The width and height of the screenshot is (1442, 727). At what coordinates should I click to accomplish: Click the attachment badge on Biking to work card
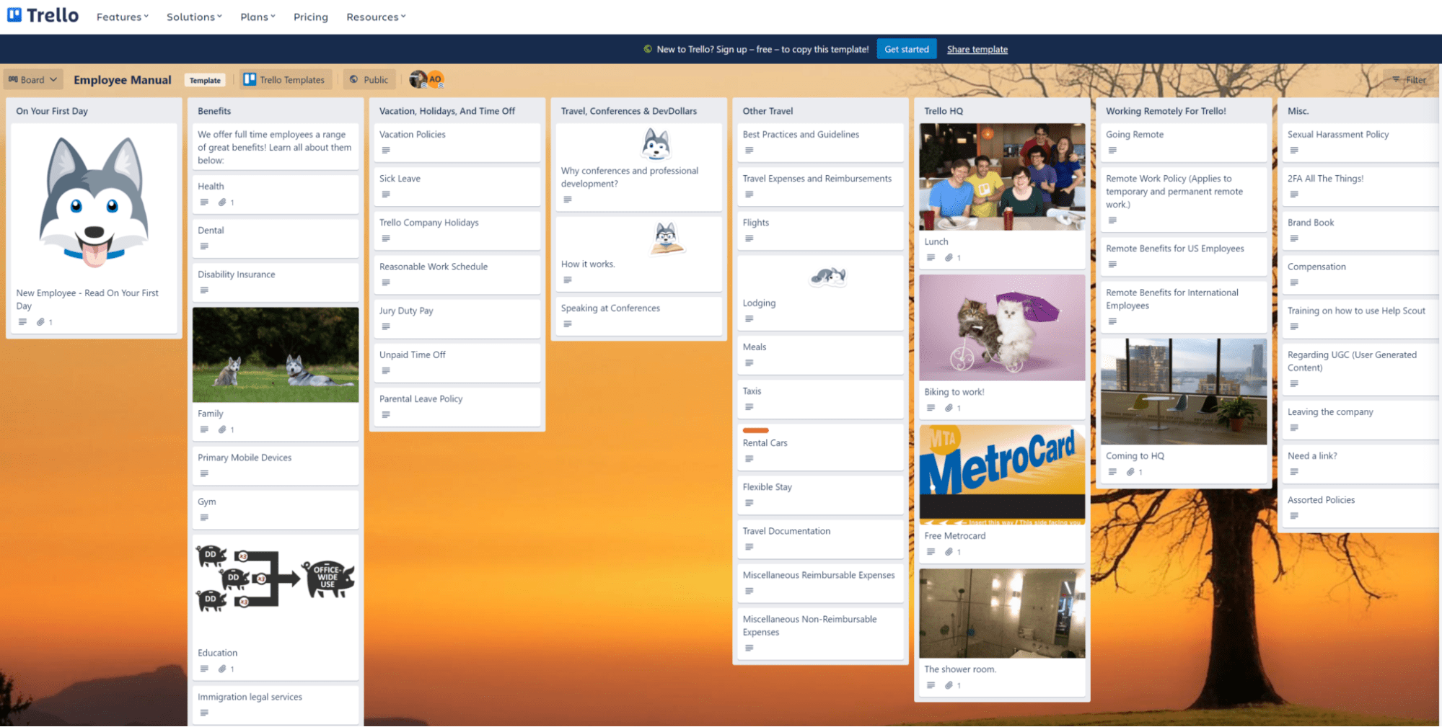[x=950, y=408]
